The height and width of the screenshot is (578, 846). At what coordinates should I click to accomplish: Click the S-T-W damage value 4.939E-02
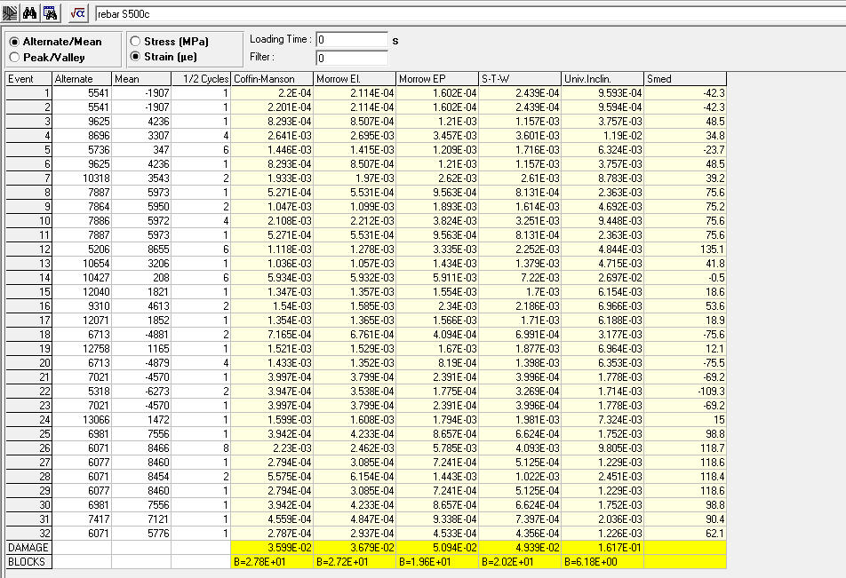520,548
